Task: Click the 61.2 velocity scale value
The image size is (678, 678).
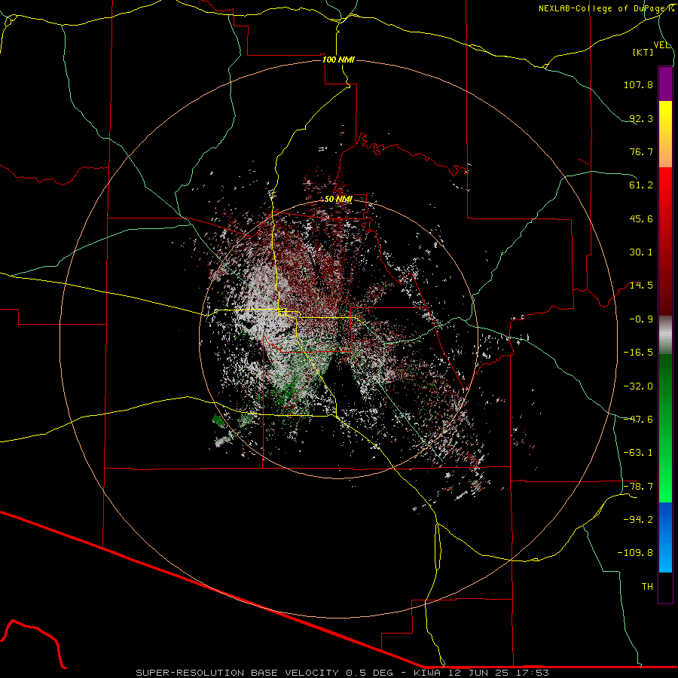Action: pos(641,185)
